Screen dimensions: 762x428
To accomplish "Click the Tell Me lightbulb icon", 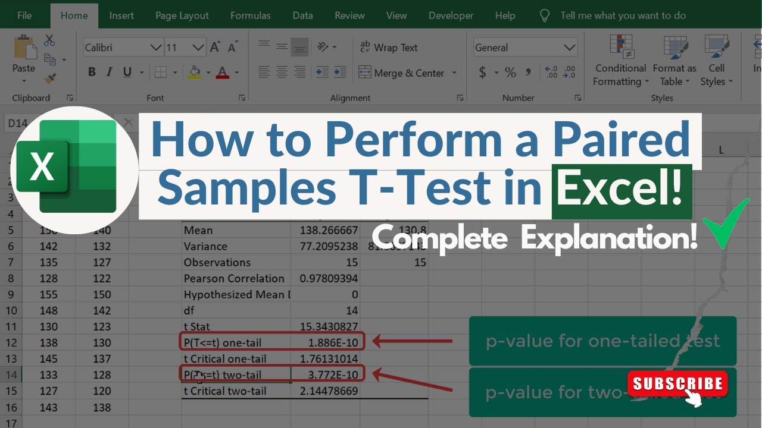I will pyautogui.click(x=544, y=16).
